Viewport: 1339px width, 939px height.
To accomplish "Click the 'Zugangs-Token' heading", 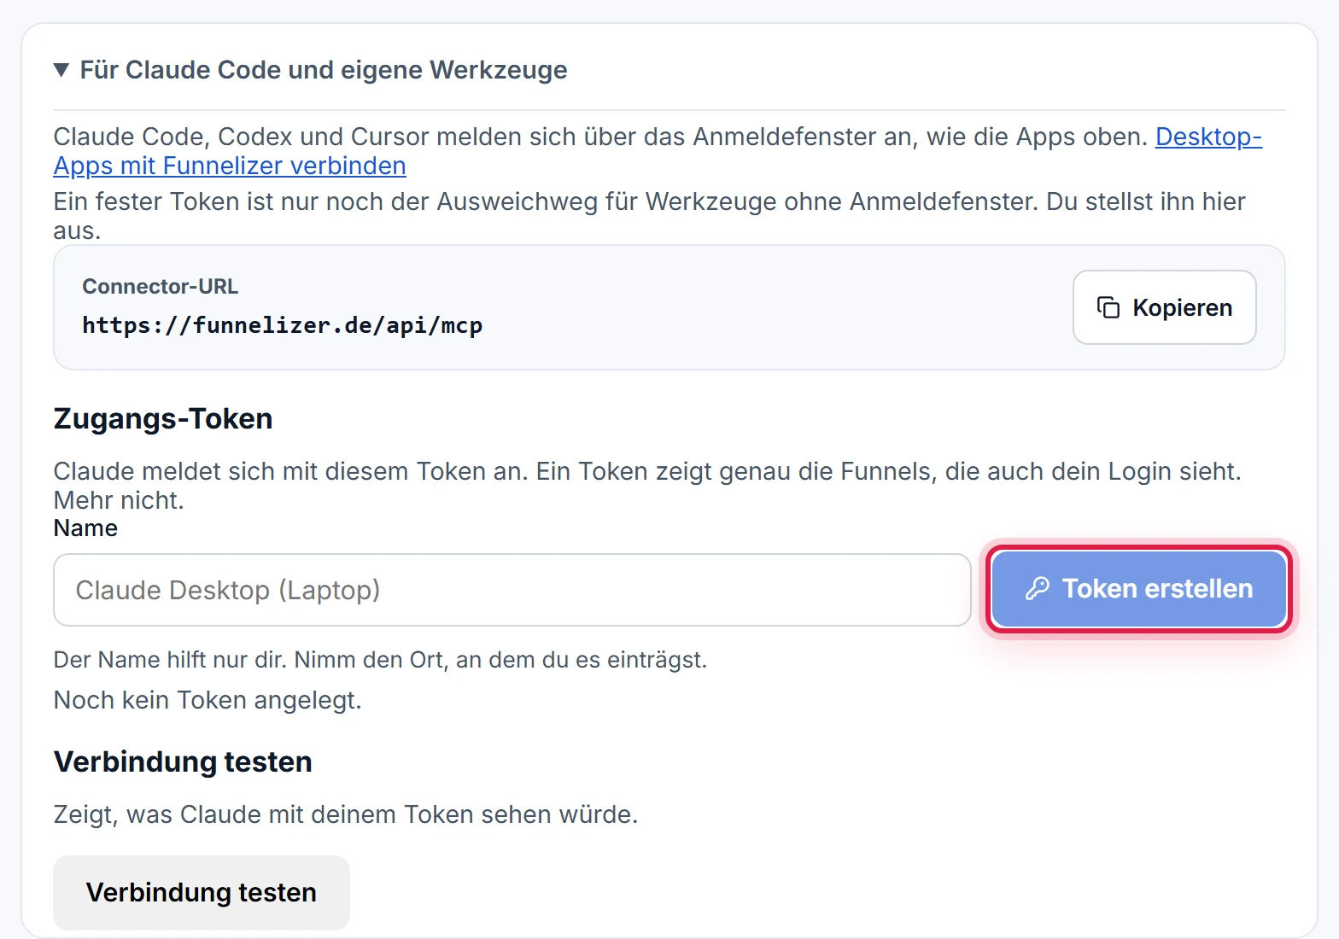I will (163, 419).
